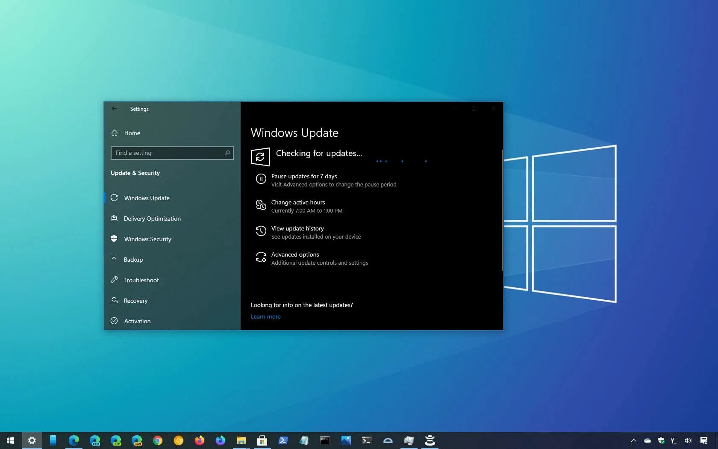Go back using the Settings back arrow
718x449 pixels.
[x=114, y=109]
